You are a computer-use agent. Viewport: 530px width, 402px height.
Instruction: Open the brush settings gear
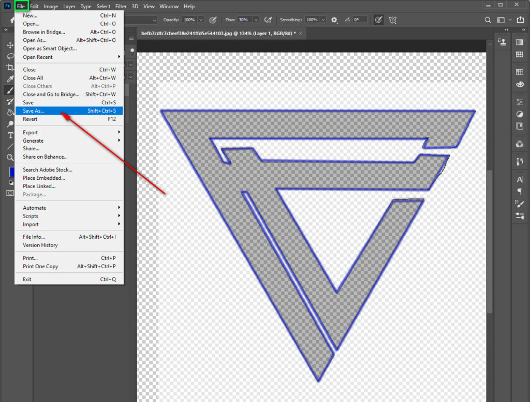(334, 20)
